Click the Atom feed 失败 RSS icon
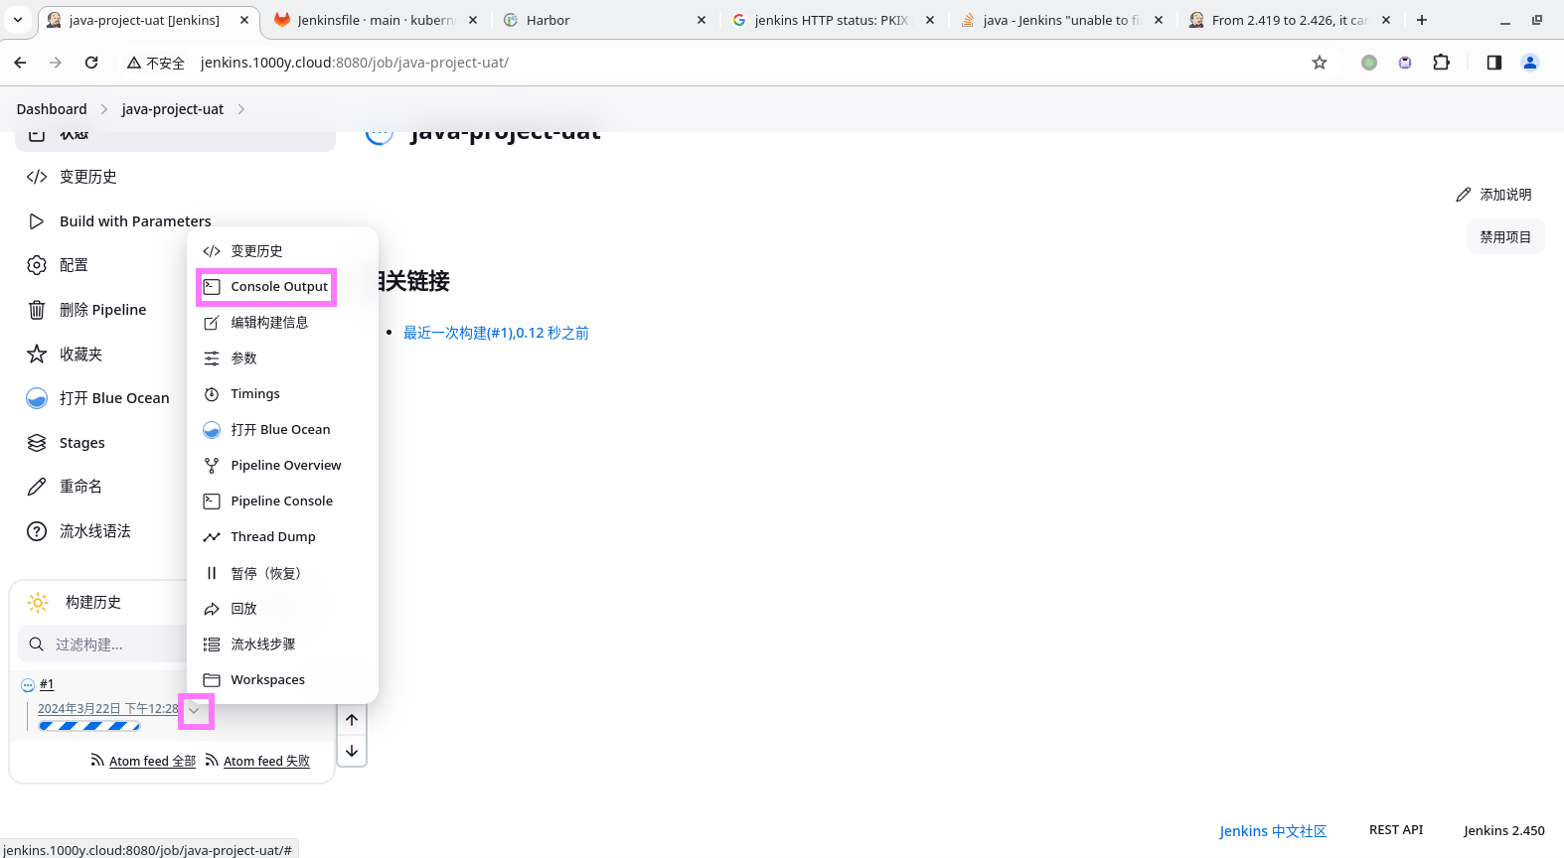Viewport: 1564px width, 858px height. point(212,760)
